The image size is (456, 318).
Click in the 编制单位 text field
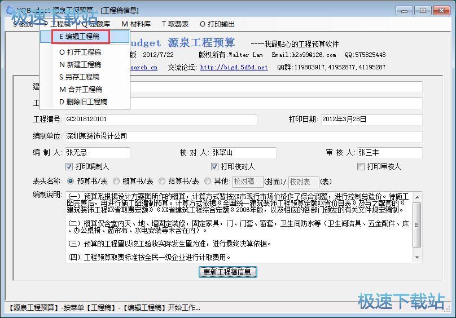tap(243, 136)
